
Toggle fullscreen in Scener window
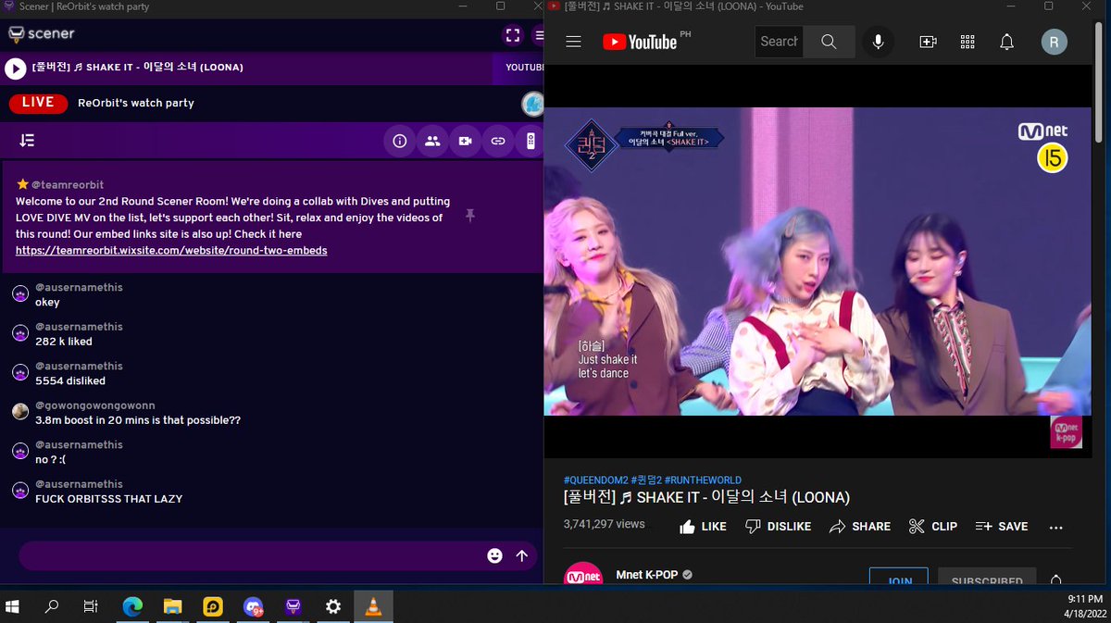tap(512, 35)
